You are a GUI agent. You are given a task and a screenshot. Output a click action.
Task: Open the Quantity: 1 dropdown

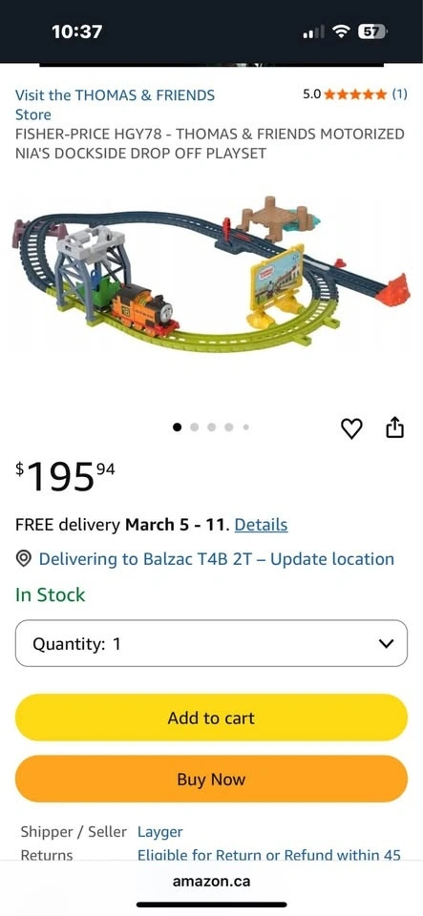pyautogui.click(x=211, y=643)
